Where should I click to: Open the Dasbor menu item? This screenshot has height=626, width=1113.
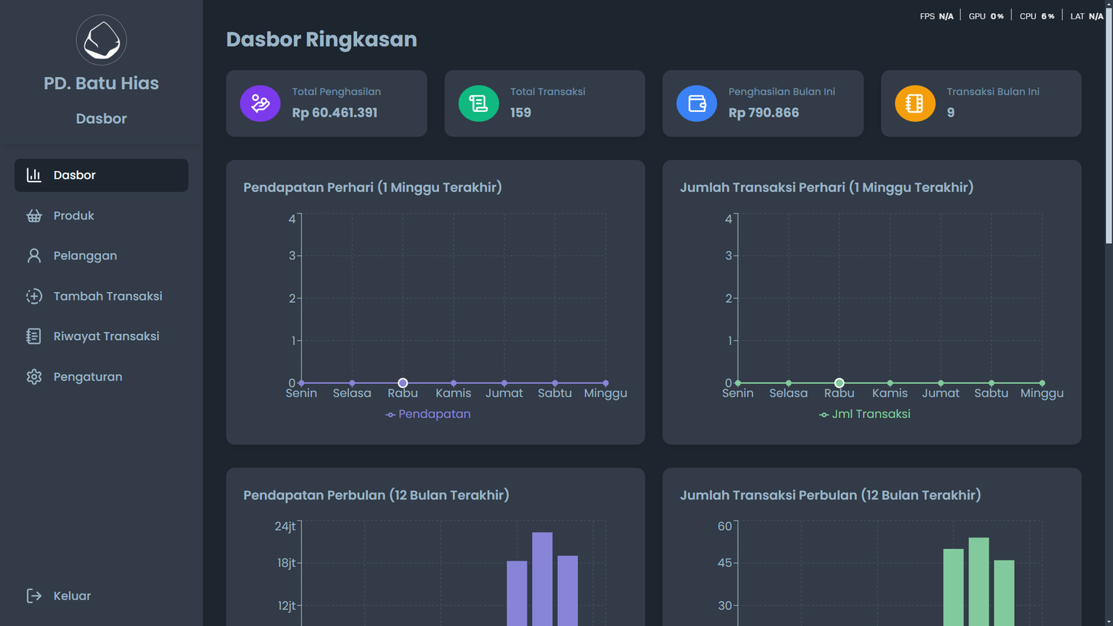coord(102,175)
